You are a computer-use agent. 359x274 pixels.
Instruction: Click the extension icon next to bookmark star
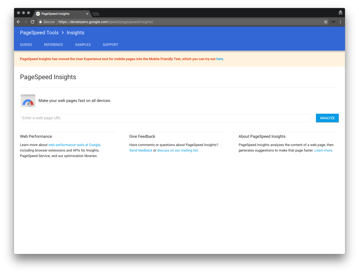click(333, 22)
